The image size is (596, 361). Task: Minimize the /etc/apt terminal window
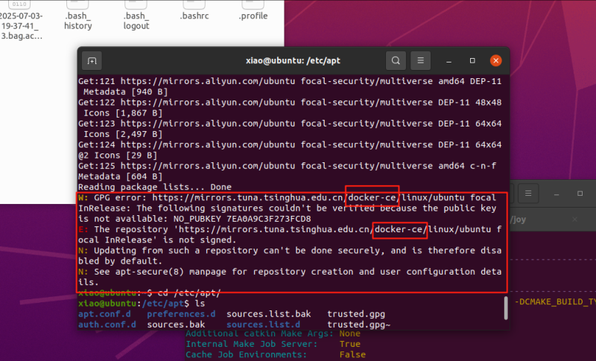click(449, 61)
